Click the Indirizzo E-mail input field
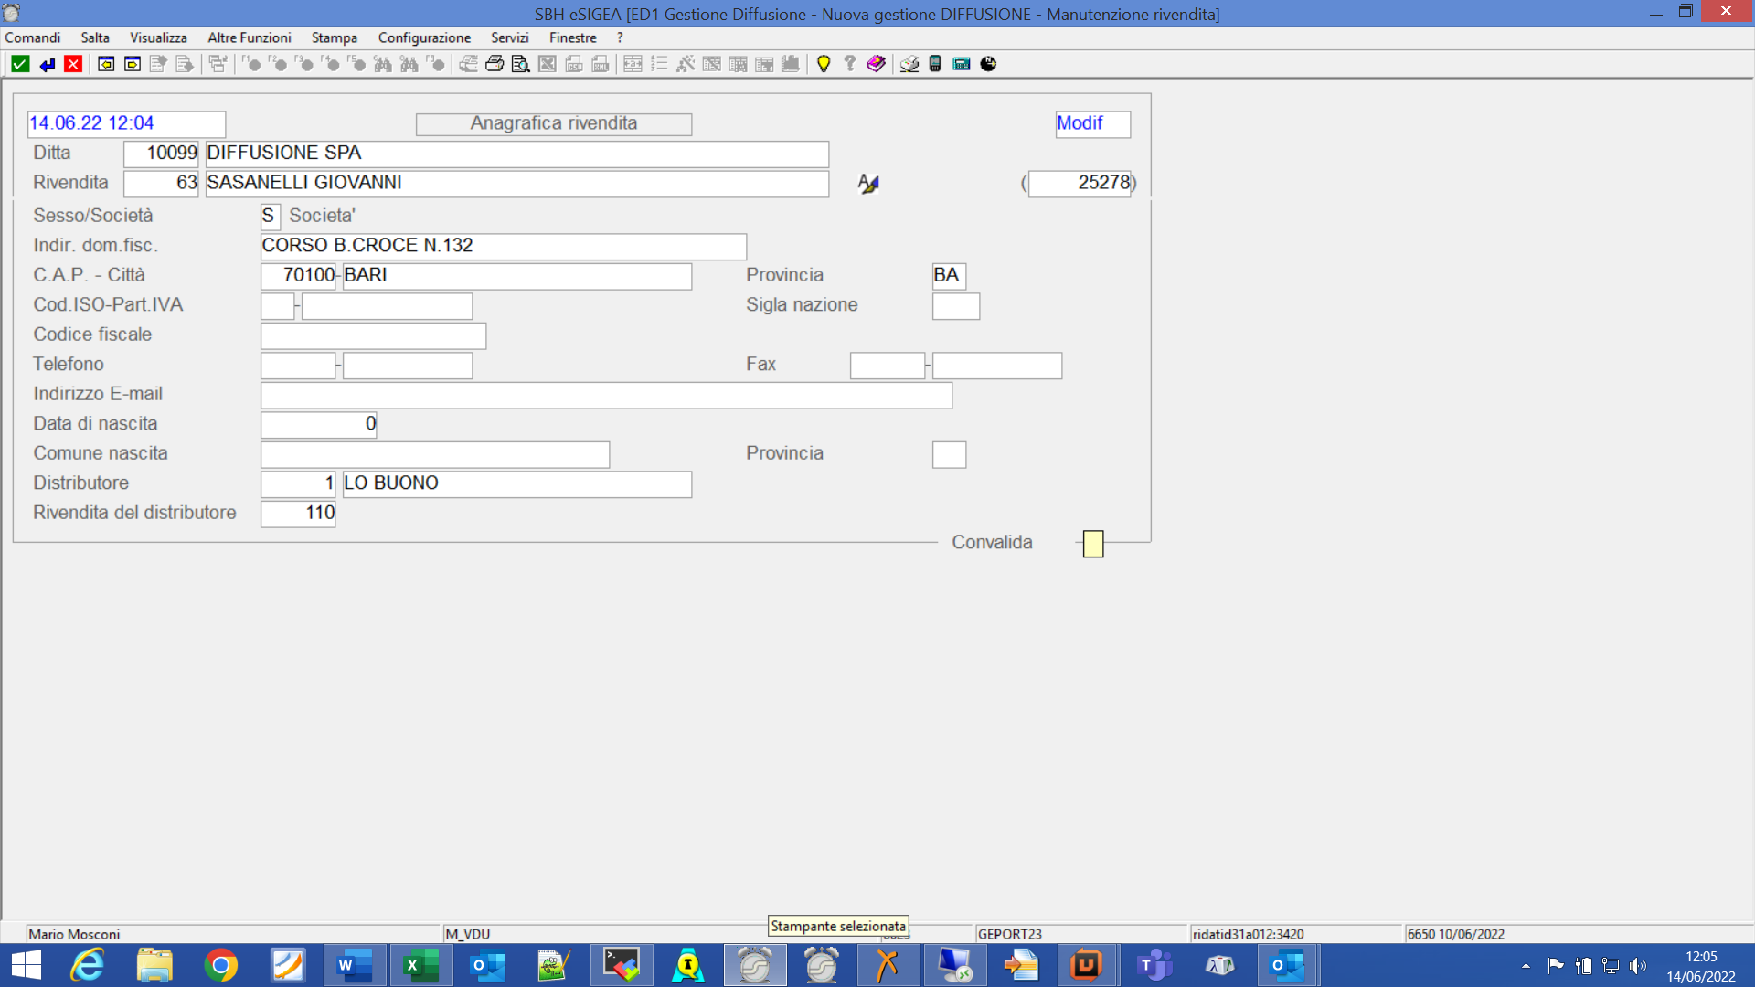The image size is (1755, 987). [x=606, y=395]
